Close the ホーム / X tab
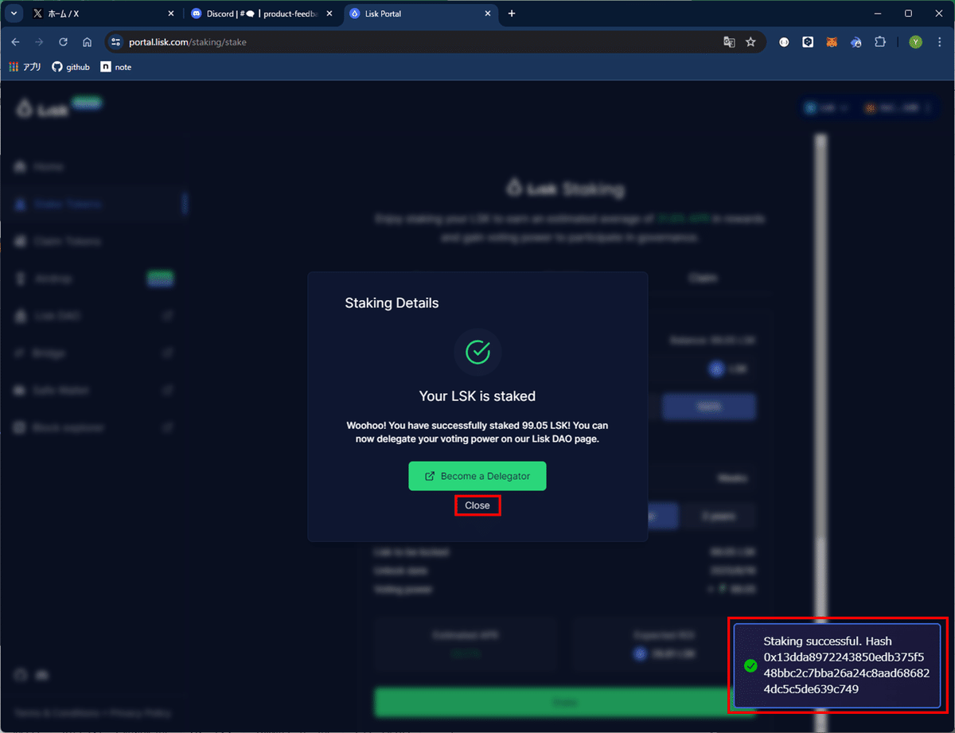 point(171,14)
